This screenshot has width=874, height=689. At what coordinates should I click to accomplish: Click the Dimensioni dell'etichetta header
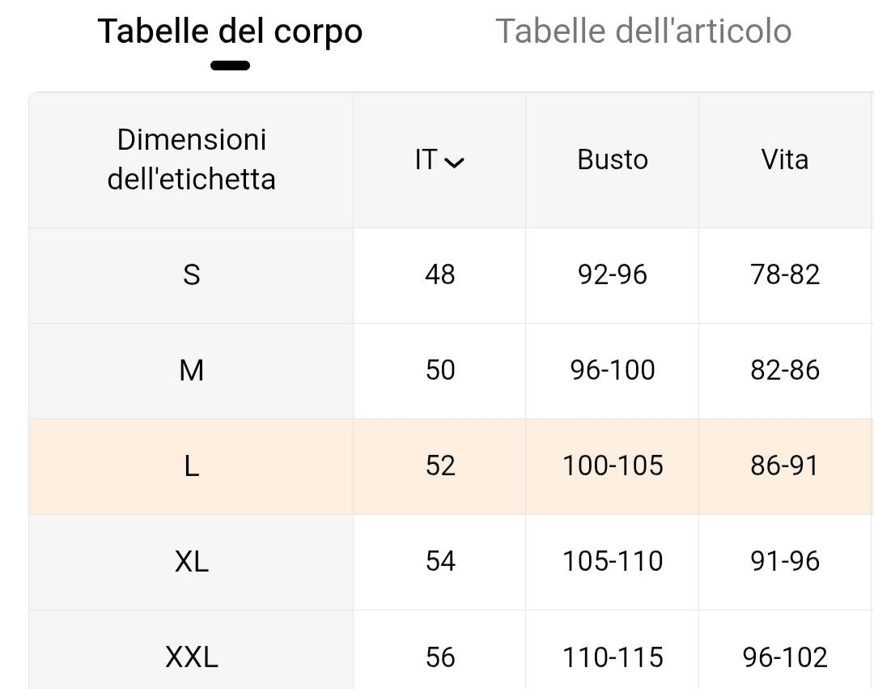point(191,159)
